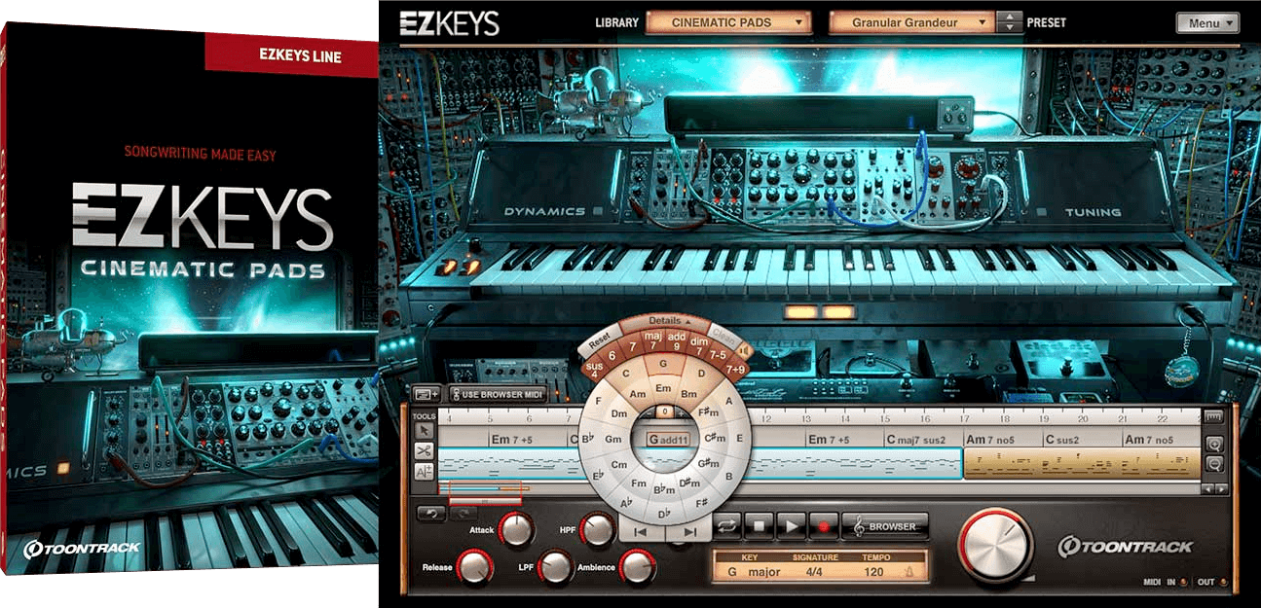
Task: Adjust the Ambience knob
Action: click(x=638, y=566)
